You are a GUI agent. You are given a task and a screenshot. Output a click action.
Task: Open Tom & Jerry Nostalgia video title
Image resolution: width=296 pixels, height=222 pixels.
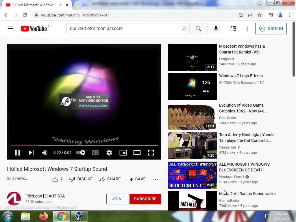point(247,138)
